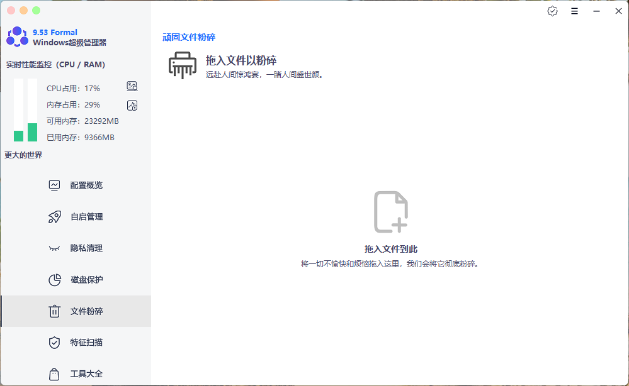Click the 隐私清理 eye icon

53,248
